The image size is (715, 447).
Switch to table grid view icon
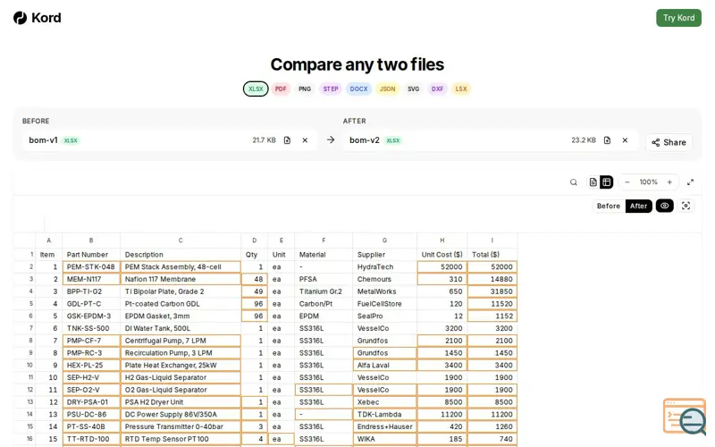[606, 182]
